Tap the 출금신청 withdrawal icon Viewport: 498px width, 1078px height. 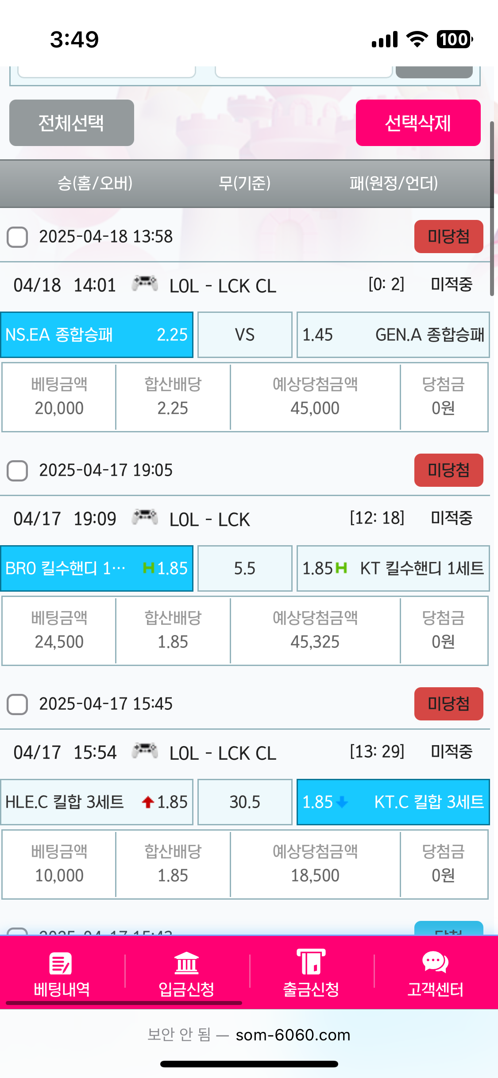[311, 962]
